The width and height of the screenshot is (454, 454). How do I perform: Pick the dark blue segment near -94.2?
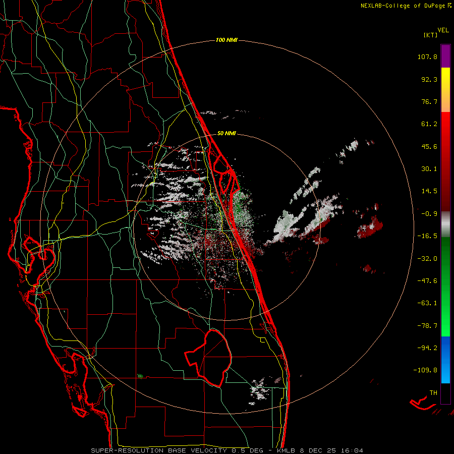tap(445, 348)
